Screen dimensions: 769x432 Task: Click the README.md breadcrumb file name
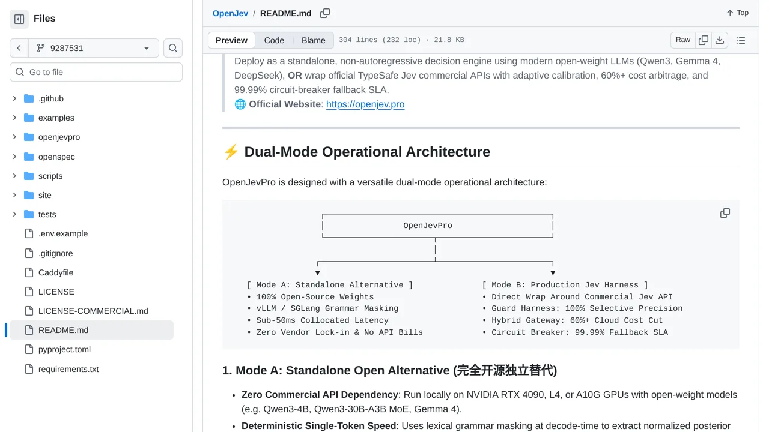286,13
